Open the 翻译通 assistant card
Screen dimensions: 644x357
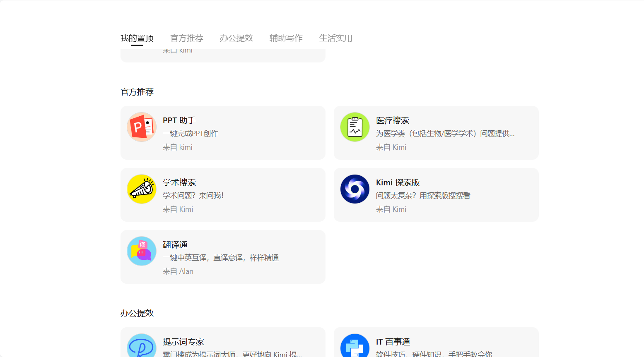tap(223, 256)
